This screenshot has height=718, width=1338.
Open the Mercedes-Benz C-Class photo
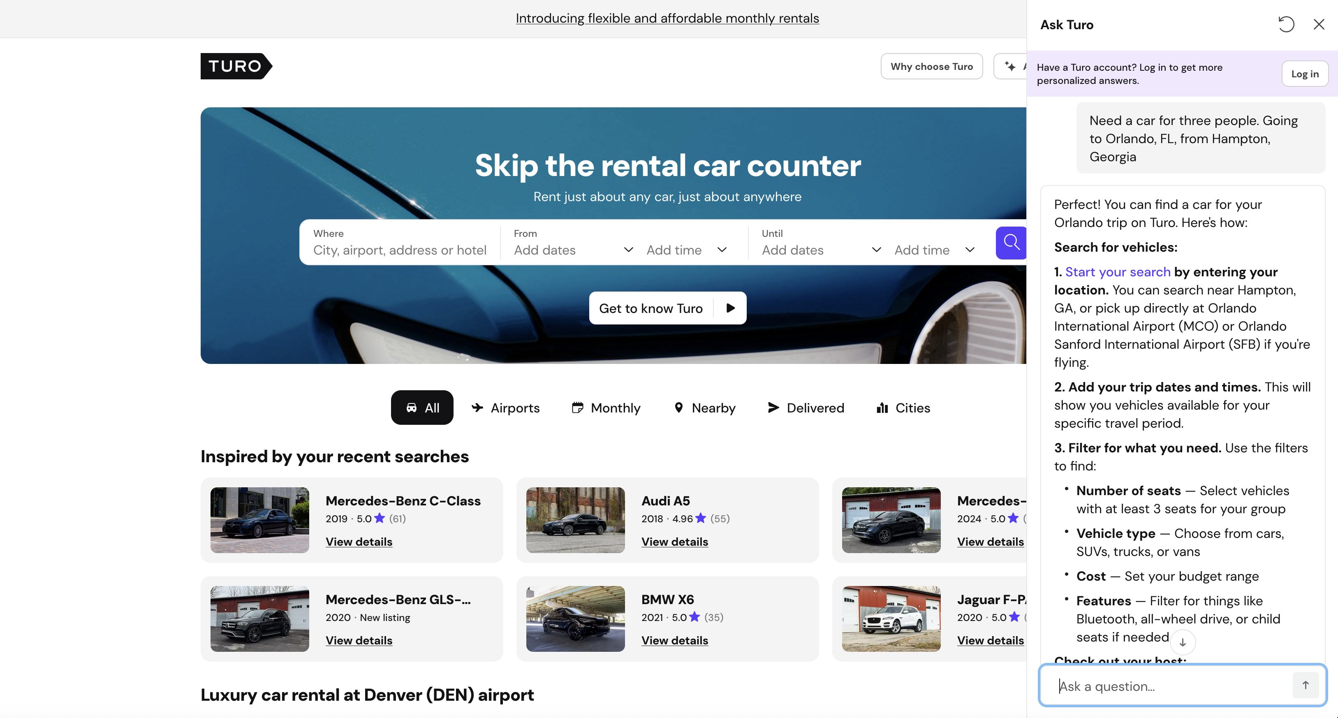(x=260, y=520)
